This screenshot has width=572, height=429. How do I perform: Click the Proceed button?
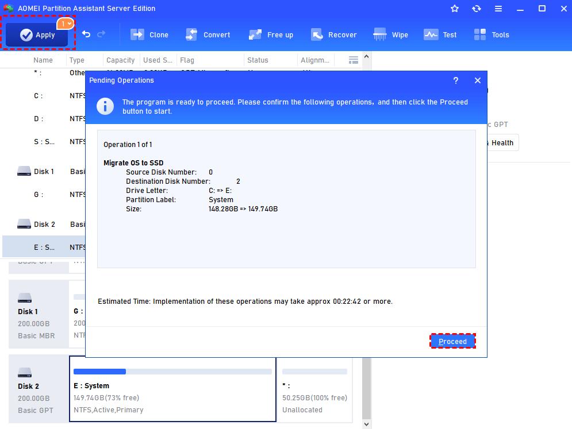pos(452,341)
